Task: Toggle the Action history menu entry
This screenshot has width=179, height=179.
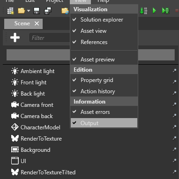Action: (x=104, y=91)
